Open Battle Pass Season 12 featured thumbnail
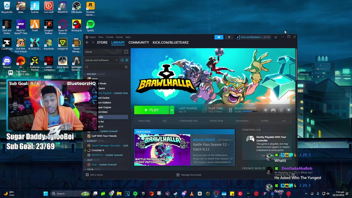The height and width of the screenshot is (198, 352). 162,150
